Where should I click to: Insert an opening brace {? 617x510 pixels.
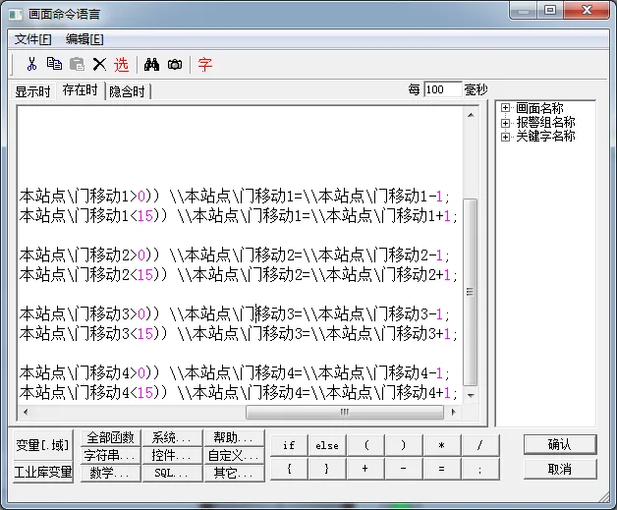coord(289,469)
